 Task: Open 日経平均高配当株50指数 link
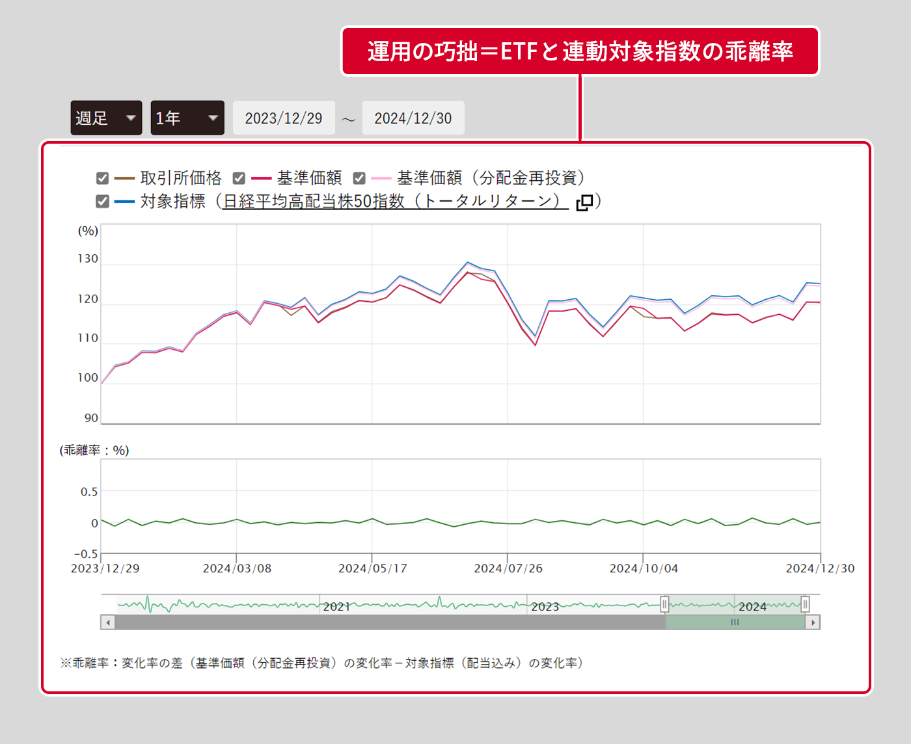click(x=390, y=202)
